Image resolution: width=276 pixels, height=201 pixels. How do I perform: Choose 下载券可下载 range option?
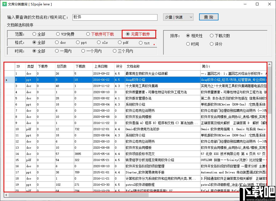(100, 34)
